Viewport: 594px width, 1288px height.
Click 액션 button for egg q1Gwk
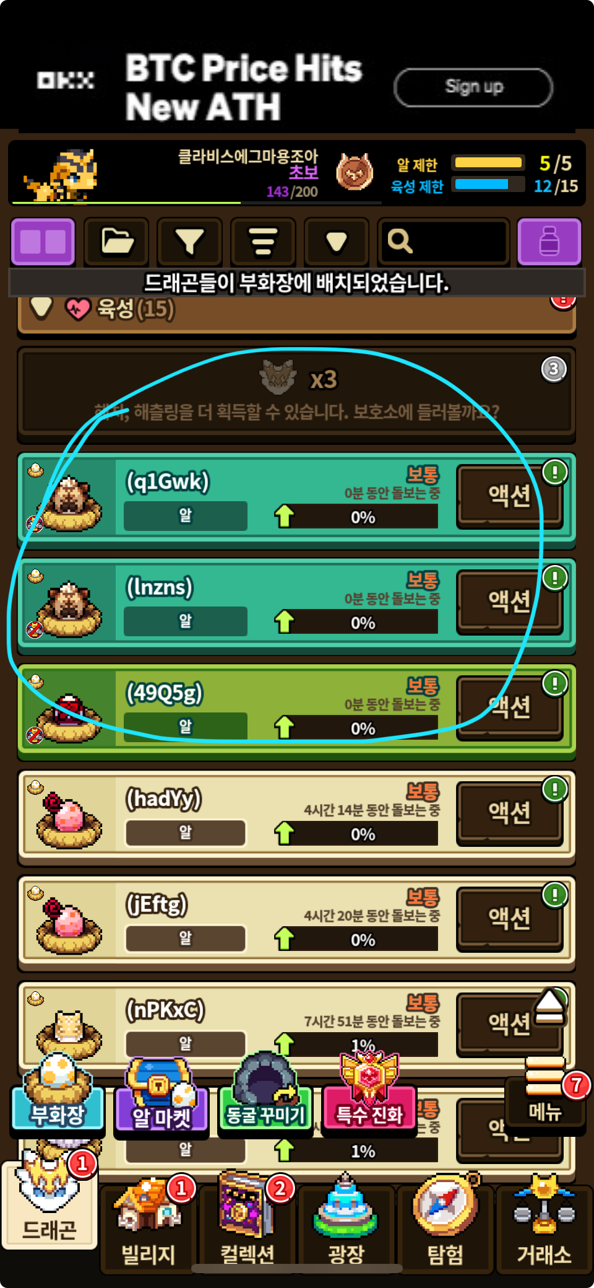click(x=509, y=496)
